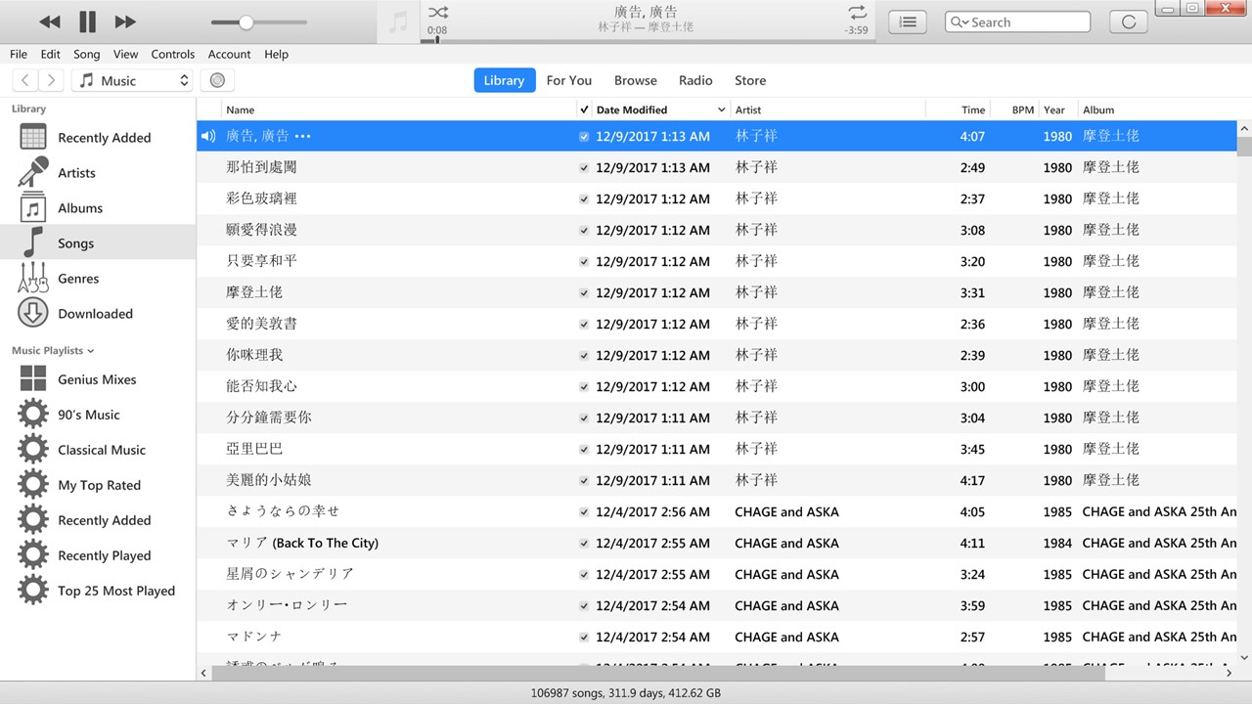Open Genres guitar icon in sidebar
This screenshot has height=704, width=1252.
click(x=33, y=278)
